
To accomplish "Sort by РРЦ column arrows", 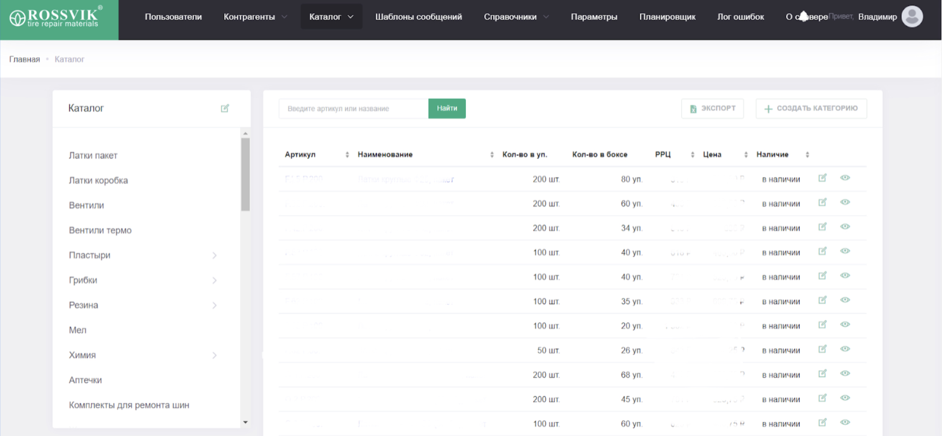I will pyautogui.click(x=692, y=155).
